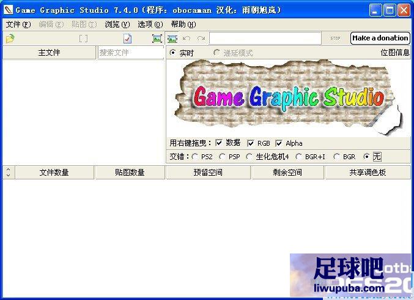This screenshot has height=300, width=414.
Task: Select the 生化危机4 radio button
Action: (x=250, y=157)
